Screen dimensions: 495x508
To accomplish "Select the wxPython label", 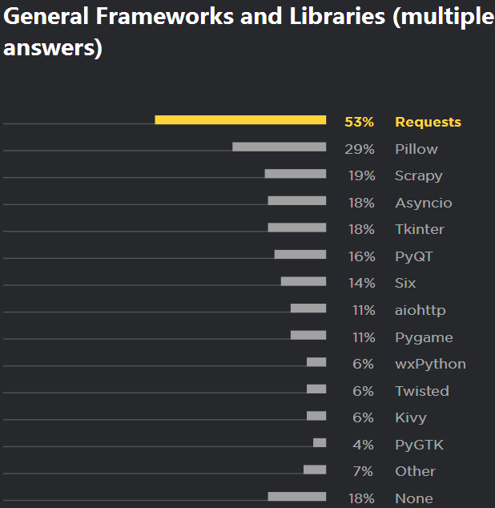I will 430,364.
